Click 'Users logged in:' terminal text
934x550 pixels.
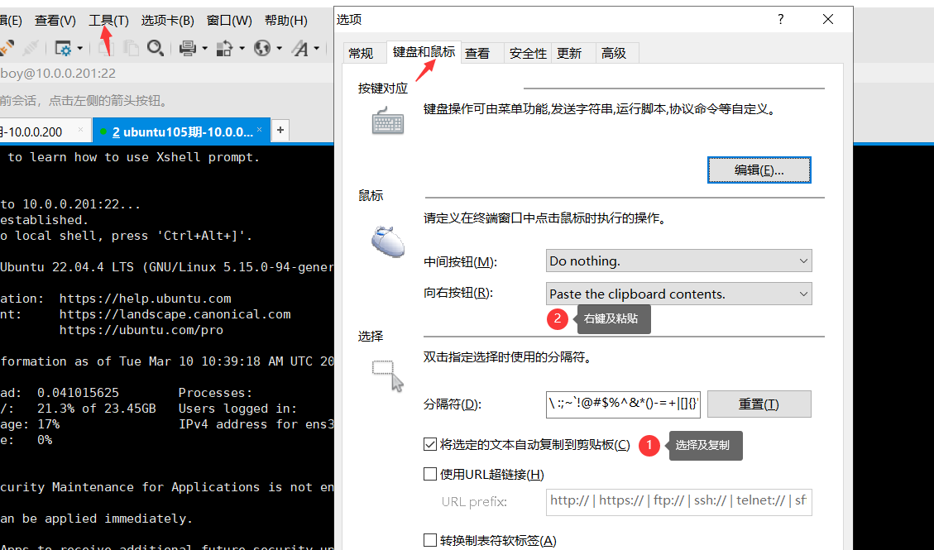pos(237,409)
